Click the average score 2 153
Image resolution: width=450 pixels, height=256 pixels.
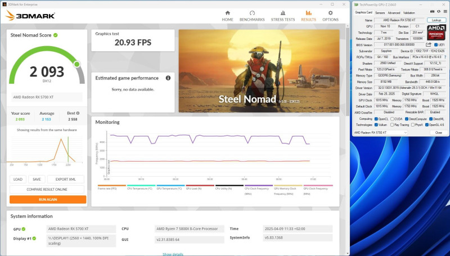47,119
